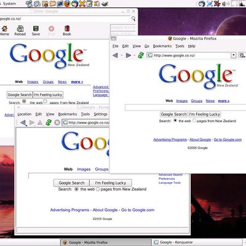Click the Back arrow in Konqueror toolbar
246x246 pixels.
(23, 122)
